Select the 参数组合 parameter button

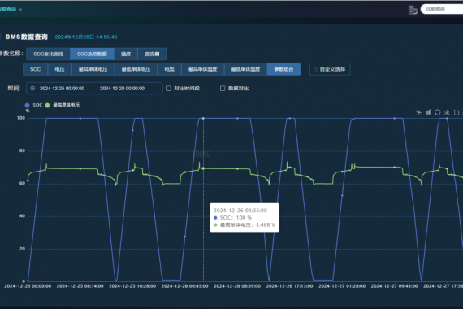tap(283, 69)
